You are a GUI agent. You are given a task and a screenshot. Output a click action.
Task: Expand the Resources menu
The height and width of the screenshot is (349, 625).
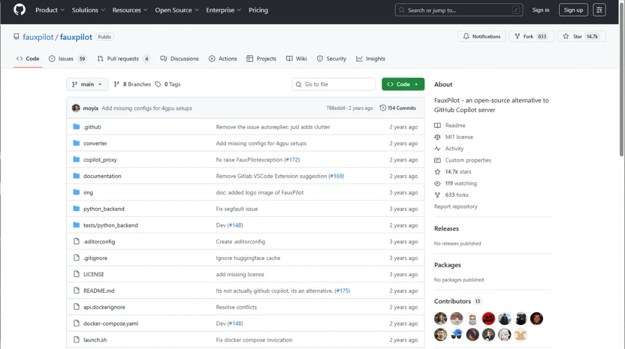[x=130, y=10]
